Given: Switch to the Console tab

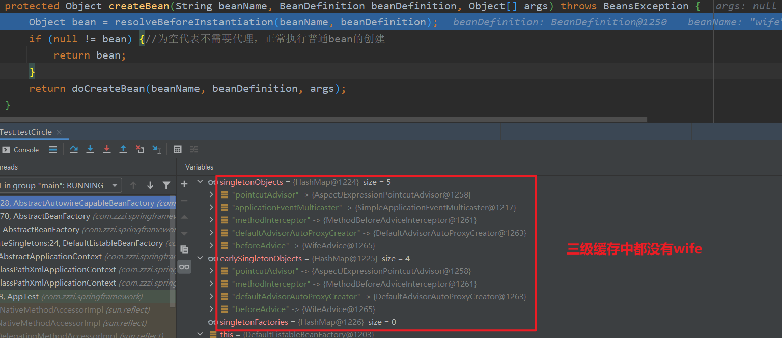Looking at the screenshot, I should [x=21, y=150].
